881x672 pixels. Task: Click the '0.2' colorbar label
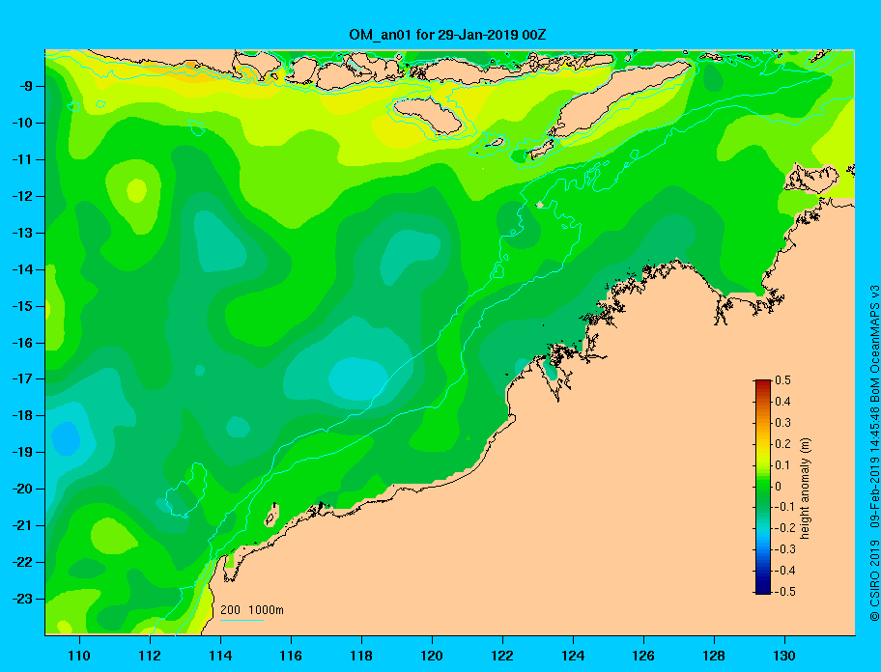point(782,444)
